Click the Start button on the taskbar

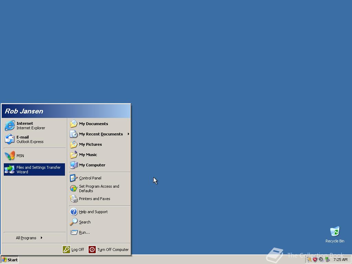pos(10,260)
